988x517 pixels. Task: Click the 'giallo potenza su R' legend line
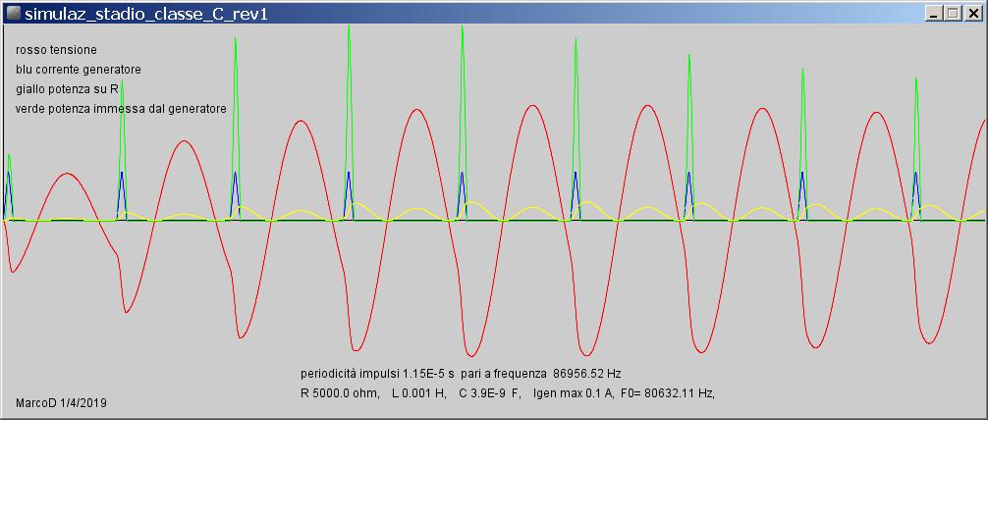click(67, 89)
